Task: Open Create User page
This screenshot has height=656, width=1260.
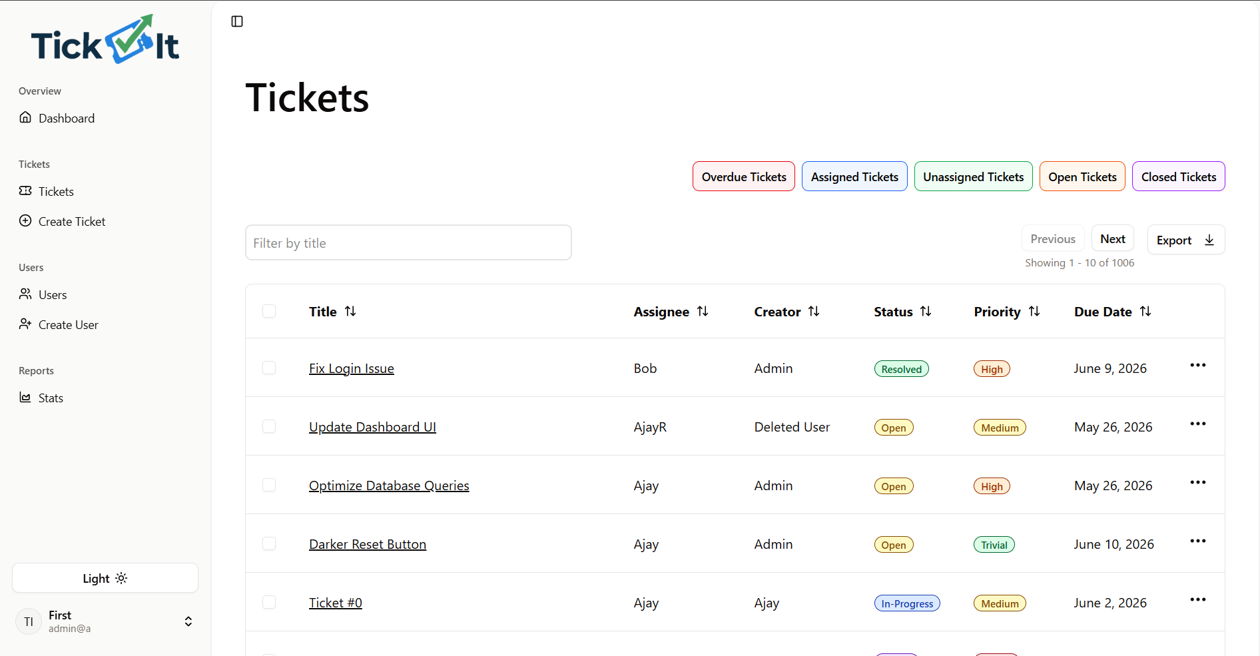Action: [59, 324]
